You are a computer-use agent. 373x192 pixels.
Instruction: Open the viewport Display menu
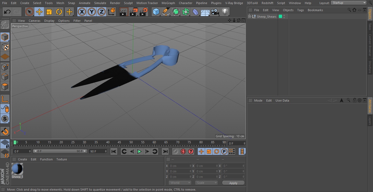point(49,21)
